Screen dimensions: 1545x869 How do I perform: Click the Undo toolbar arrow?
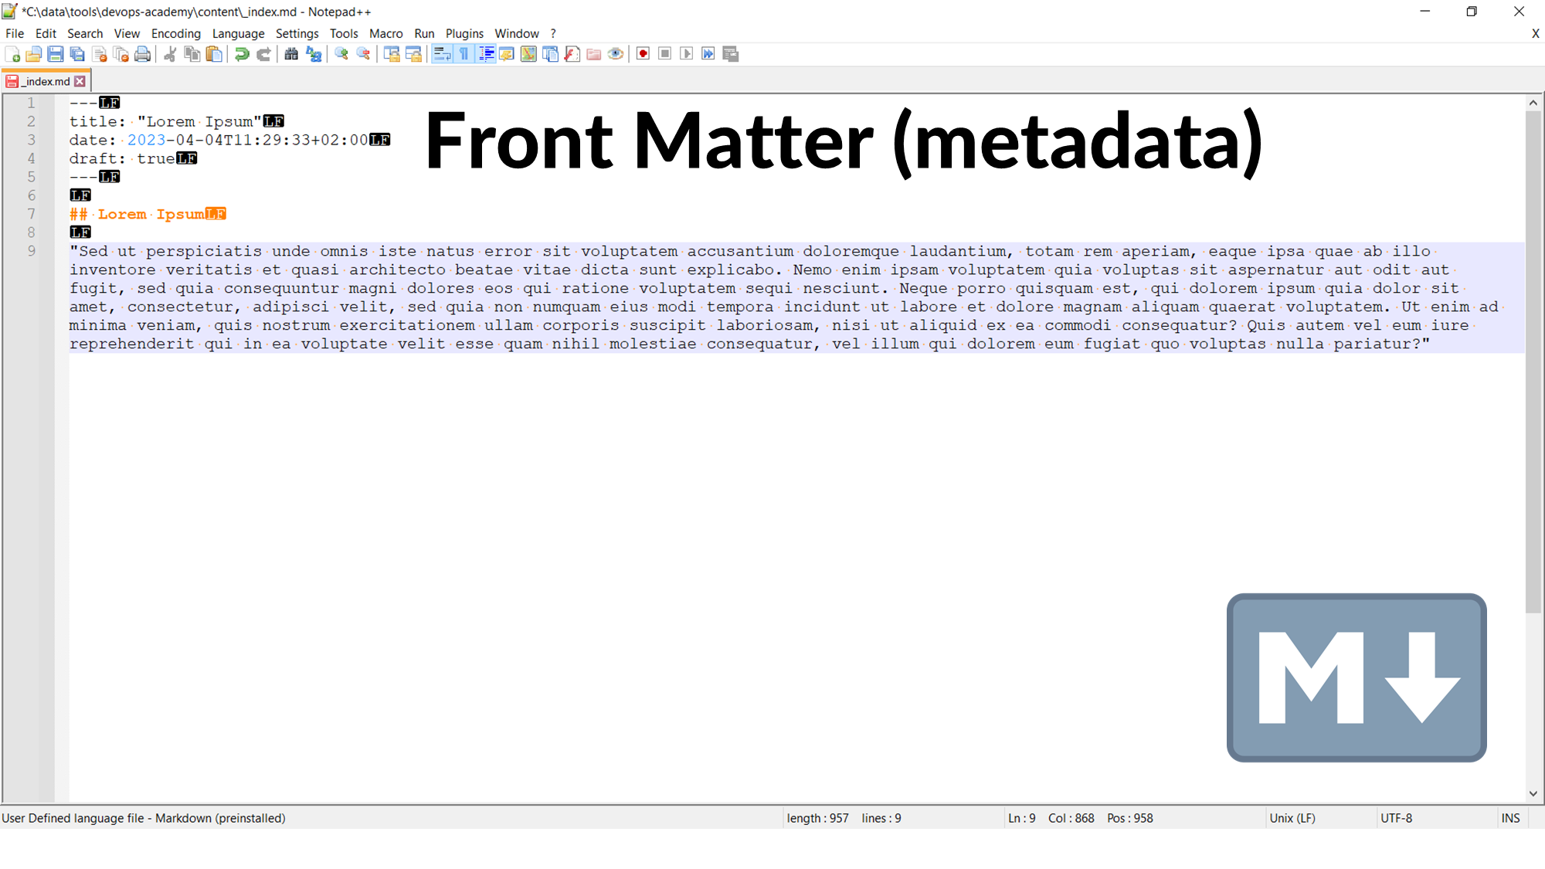coord(242,54)
